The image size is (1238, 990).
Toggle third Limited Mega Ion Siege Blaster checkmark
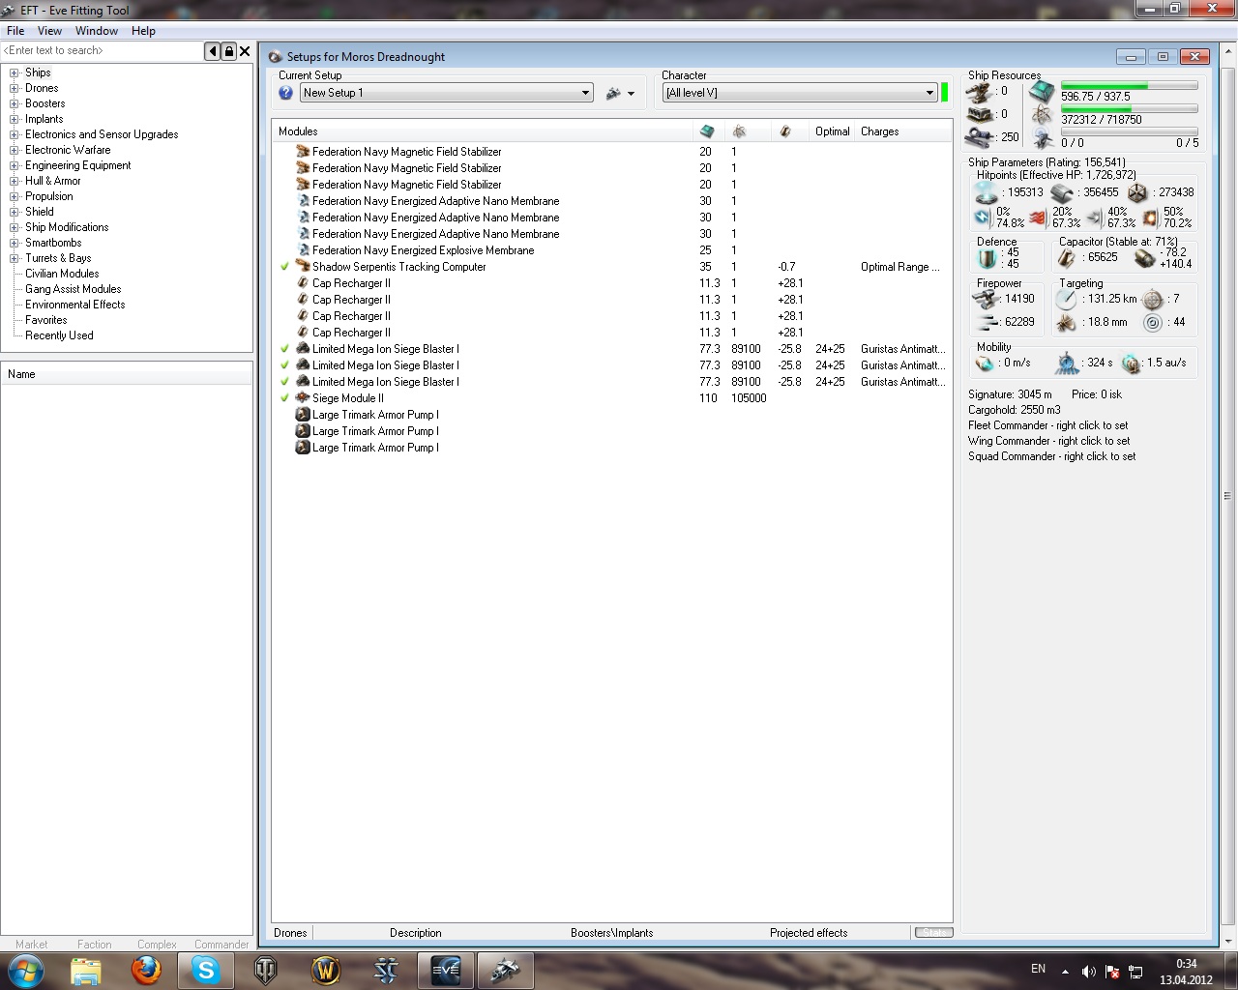[284, 382]
